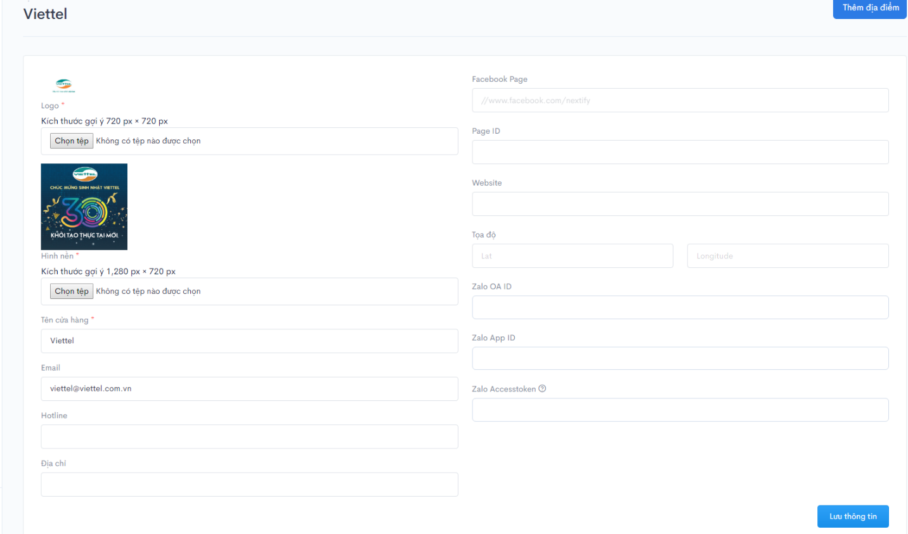Screen dimensions: 908x534
Task: Select the Hotline input field
Action: tap(249, 436)
